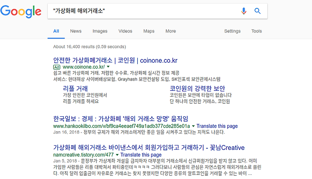
Task: Open the More search categories menu
Action: tap(171, 31)
